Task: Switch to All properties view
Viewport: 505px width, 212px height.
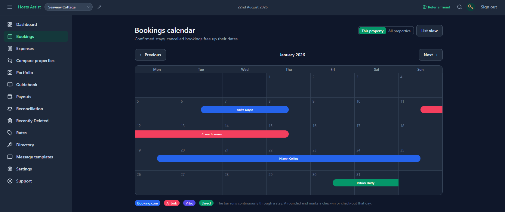Action: [399, 31]
